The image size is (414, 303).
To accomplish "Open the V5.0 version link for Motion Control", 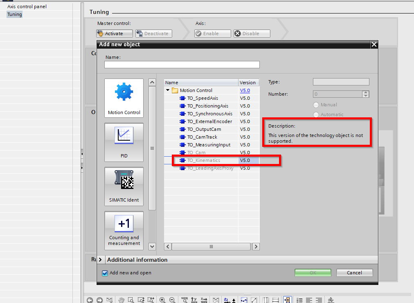I will click(245, 90).
